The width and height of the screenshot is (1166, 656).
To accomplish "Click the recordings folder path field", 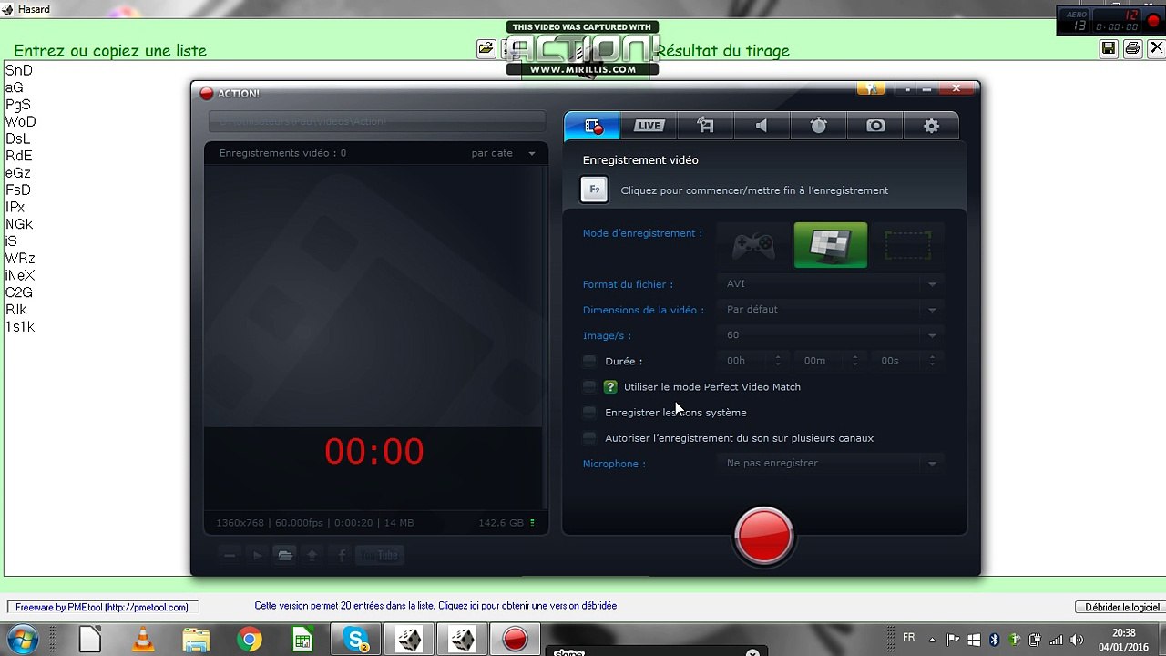I will (376, 121).
